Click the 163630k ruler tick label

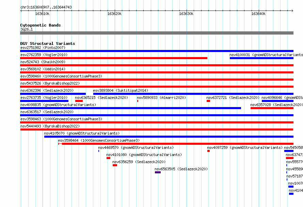[186, 14]
